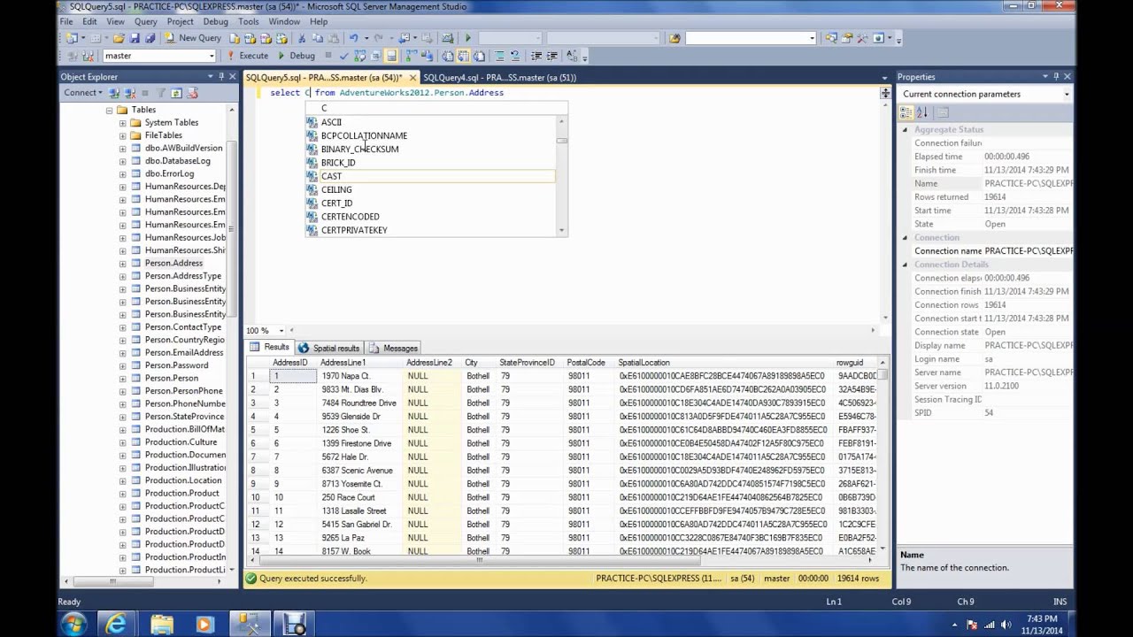Collapse the Aggregate Status property group

pos(905,129)
